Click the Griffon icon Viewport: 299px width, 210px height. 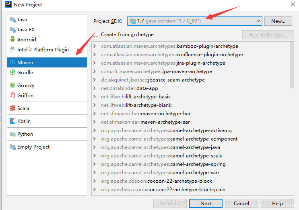12,96
